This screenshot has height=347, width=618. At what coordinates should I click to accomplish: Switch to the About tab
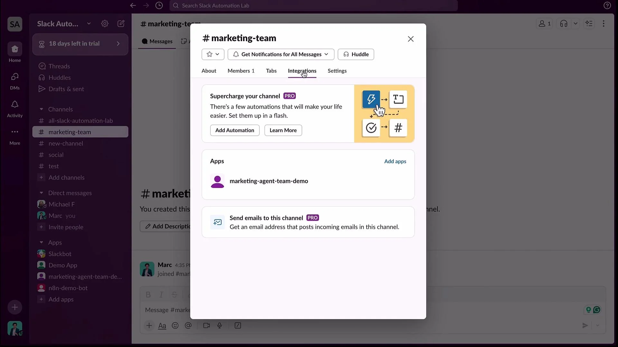(x=209, y=71)
